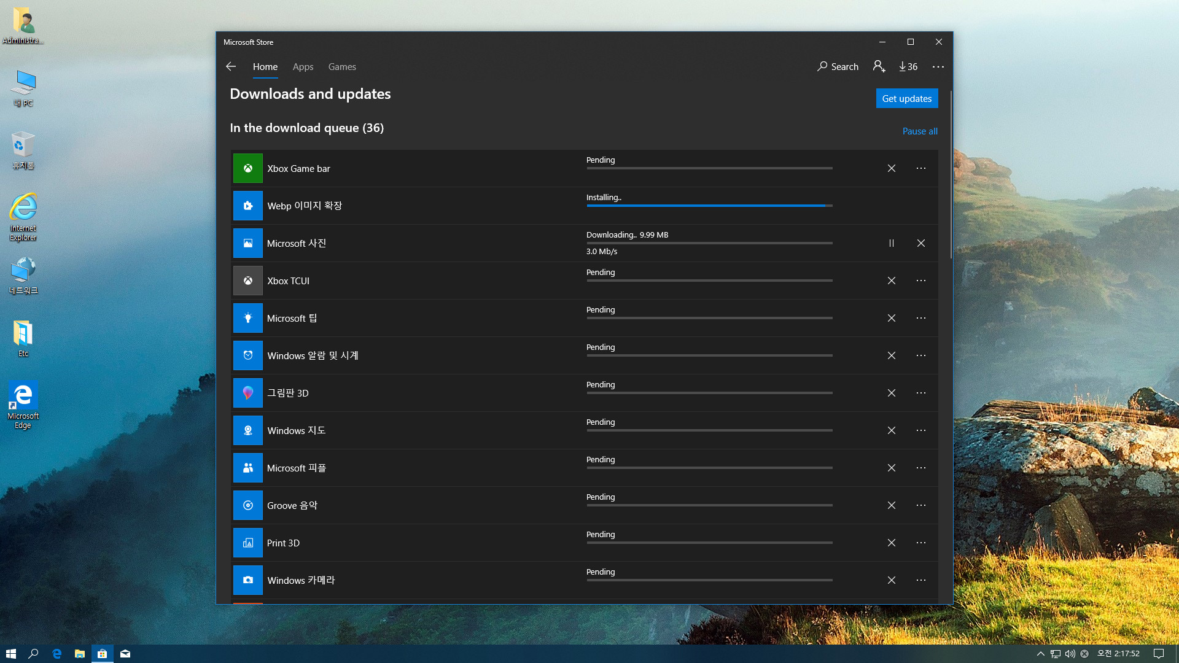Click the Microsoft 피플 app icon
This screenshot has height=663, width=1179.
pos(247,468)
